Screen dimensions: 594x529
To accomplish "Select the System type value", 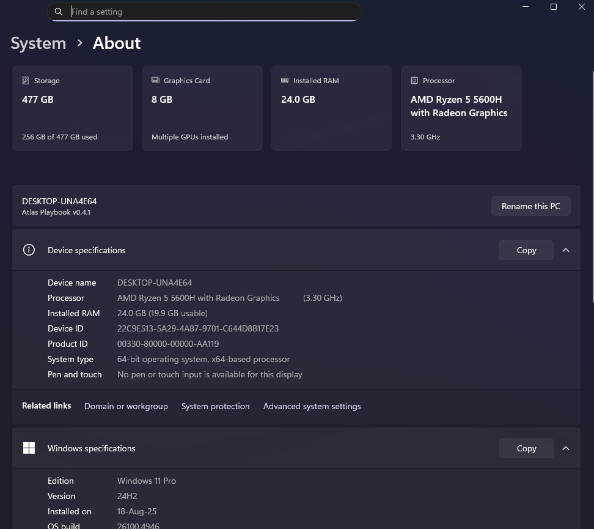I will click(x=204, y=359).
